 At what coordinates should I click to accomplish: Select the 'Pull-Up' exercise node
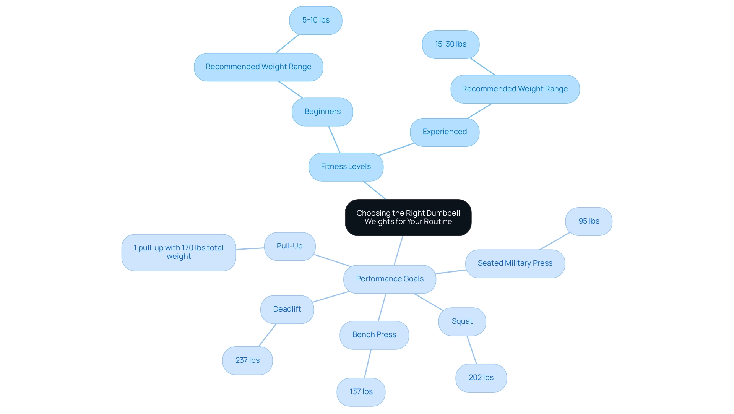(x=289, y=245)
